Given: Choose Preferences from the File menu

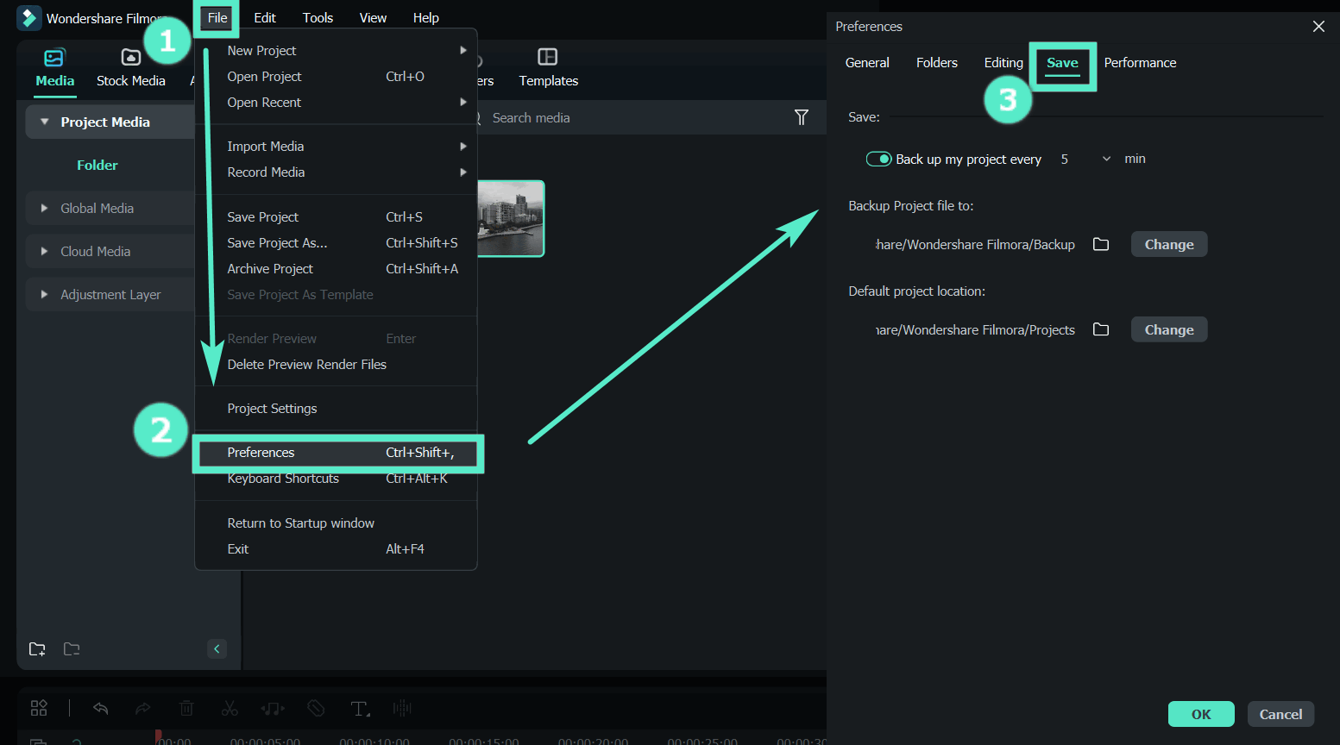Looking at the screenshot, I should [x=337, y=452].
